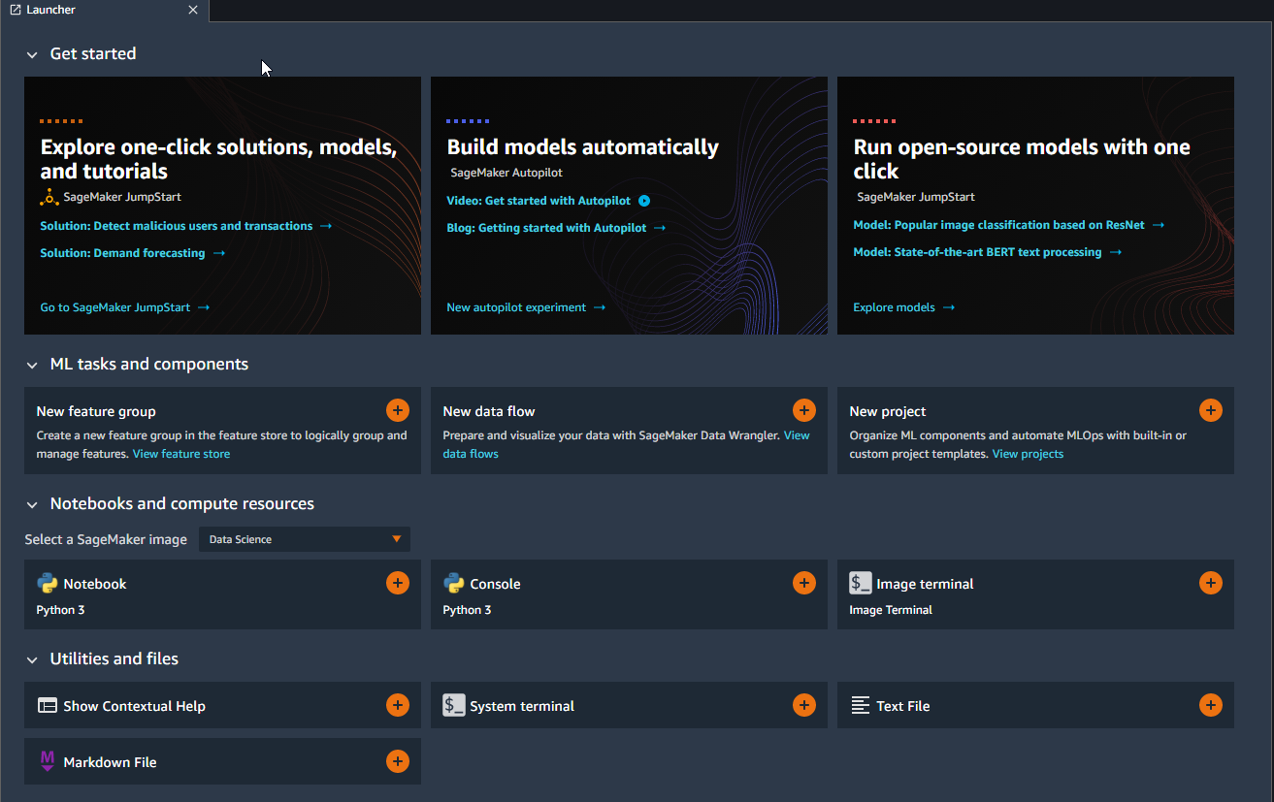Screen dimensions: 1274x802
Task: Click the plus icon on the Notebook card
Action: coord(398,582)
